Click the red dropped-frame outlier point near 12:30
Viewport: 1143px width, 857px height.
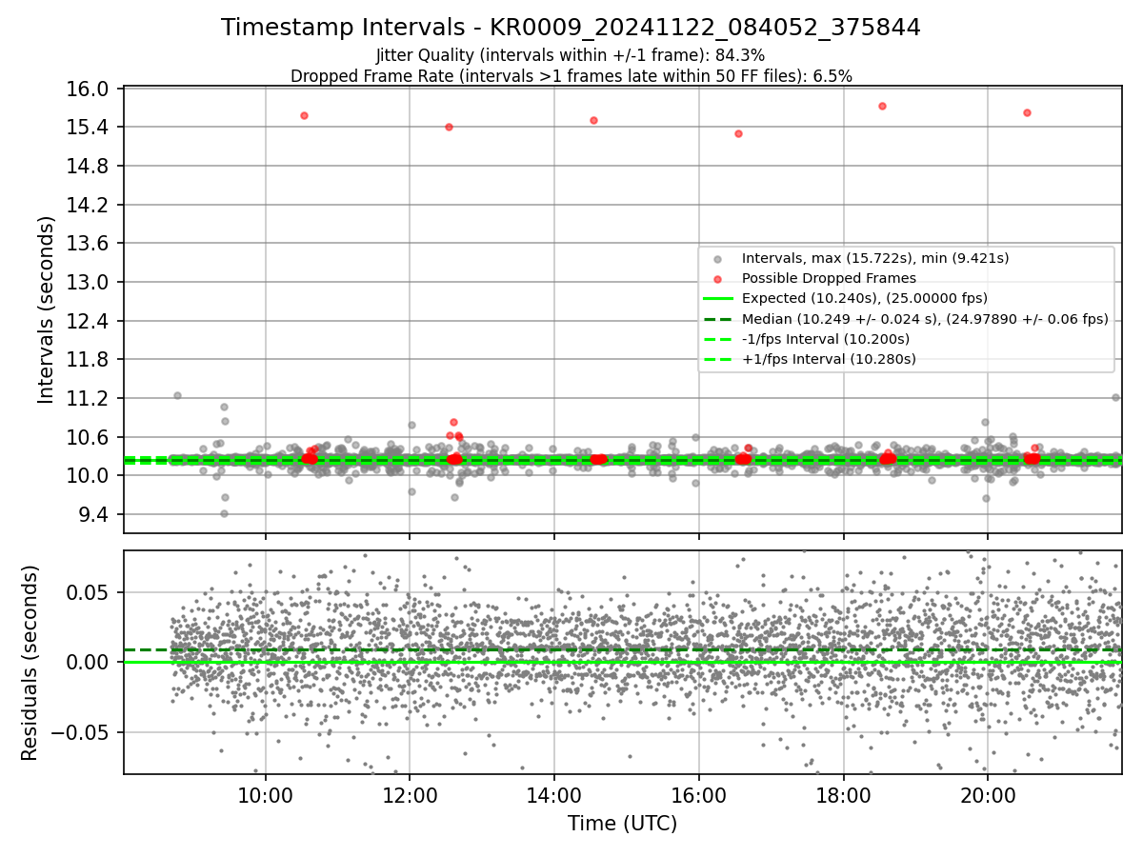pyautogui.click(x=449, y=127)
